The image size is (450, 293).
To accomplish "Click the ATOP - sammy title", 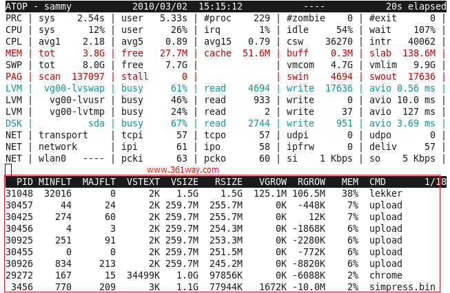I will 39,6.
